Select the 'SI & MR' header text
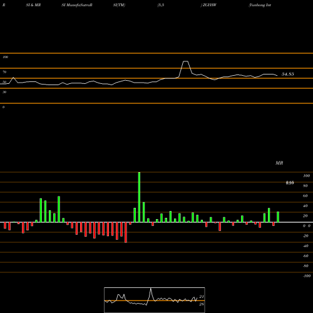Screen dimensions: 313x313 33,5
